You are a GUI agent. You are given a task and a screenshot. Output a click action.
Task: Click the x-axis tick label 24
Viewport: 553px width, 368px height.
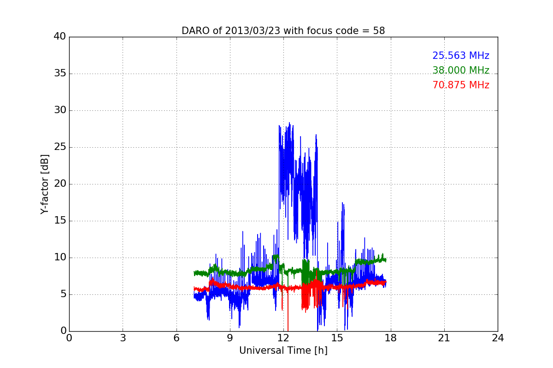pos(498,338)
